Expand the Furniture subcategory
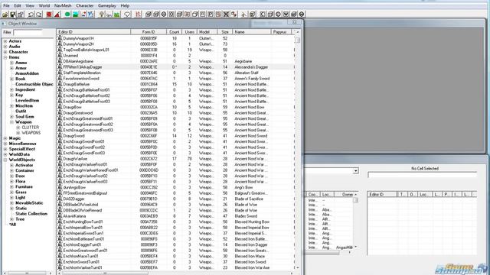The width and height of the screenshot is (490, 275). [x=11, y=186]
